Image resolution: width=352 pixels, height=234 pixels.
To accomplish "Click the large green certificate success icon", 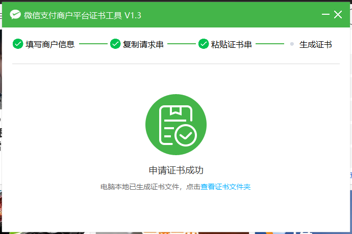I will click(176, 125).
